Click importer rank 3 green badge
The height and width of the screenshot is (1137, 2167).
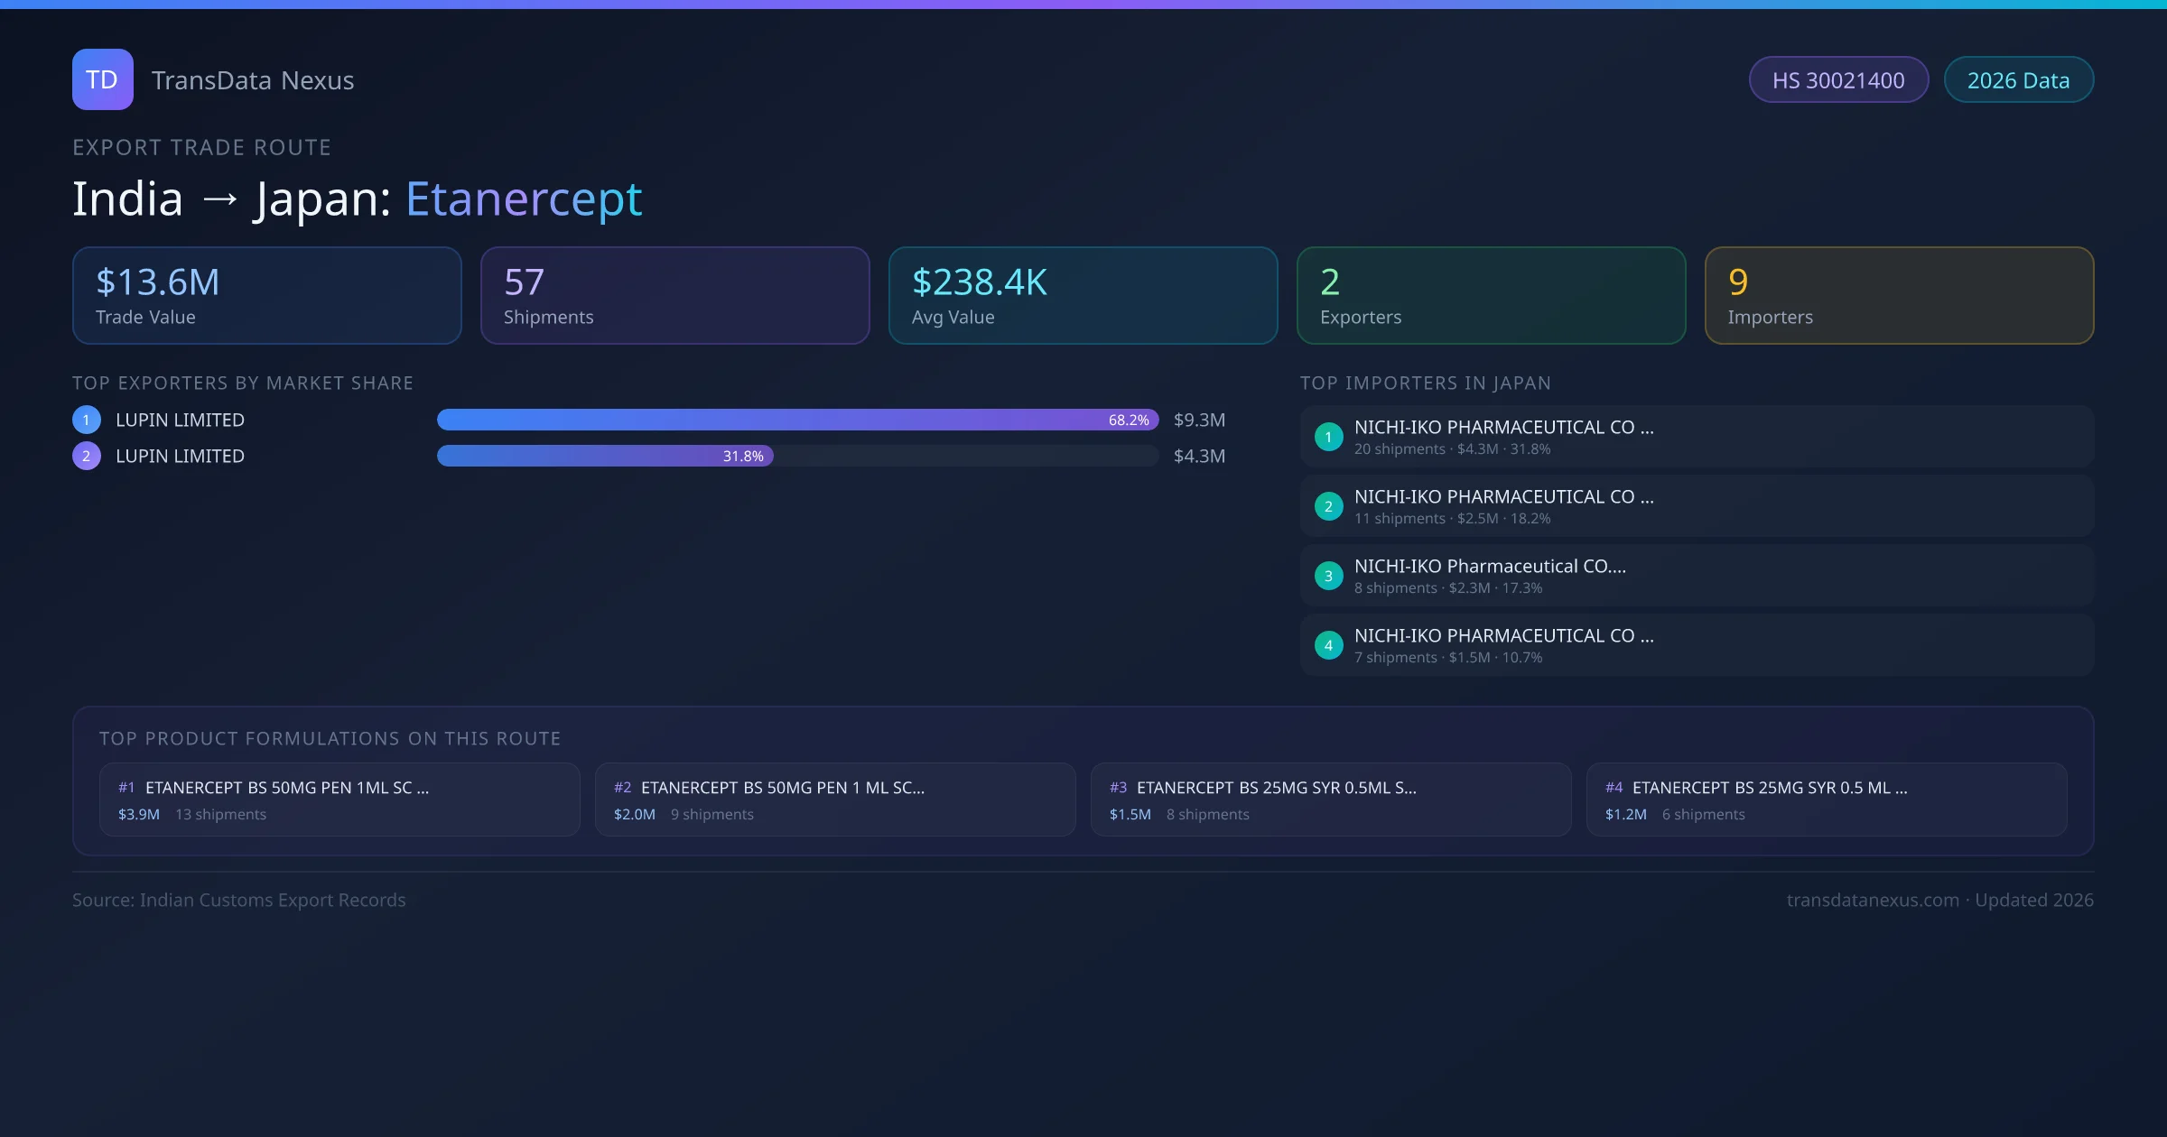[1328, 576]
